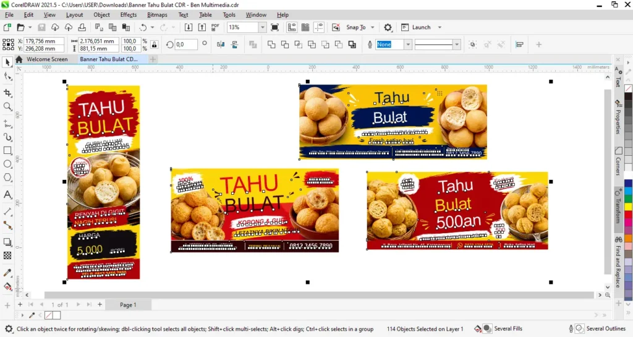
Task: Click the Full-screen preview icon
Action: click(x=274, y=27)
